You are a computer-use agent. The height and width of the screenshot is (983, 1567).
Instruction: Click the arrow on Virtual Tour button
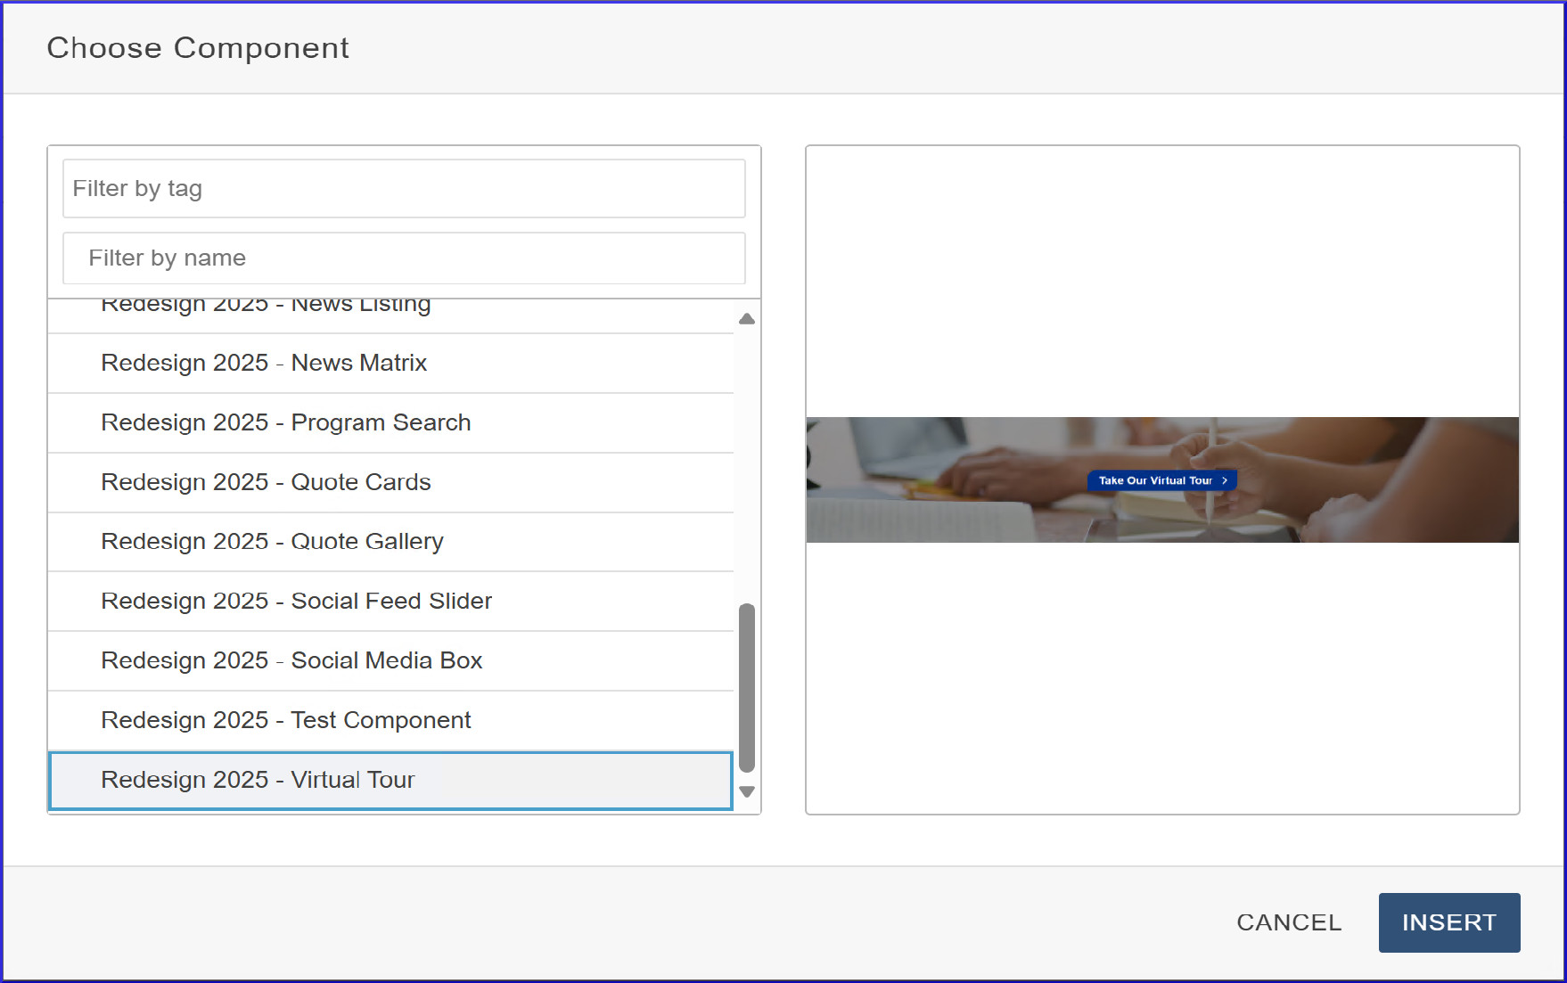[x=1225, y=480]
